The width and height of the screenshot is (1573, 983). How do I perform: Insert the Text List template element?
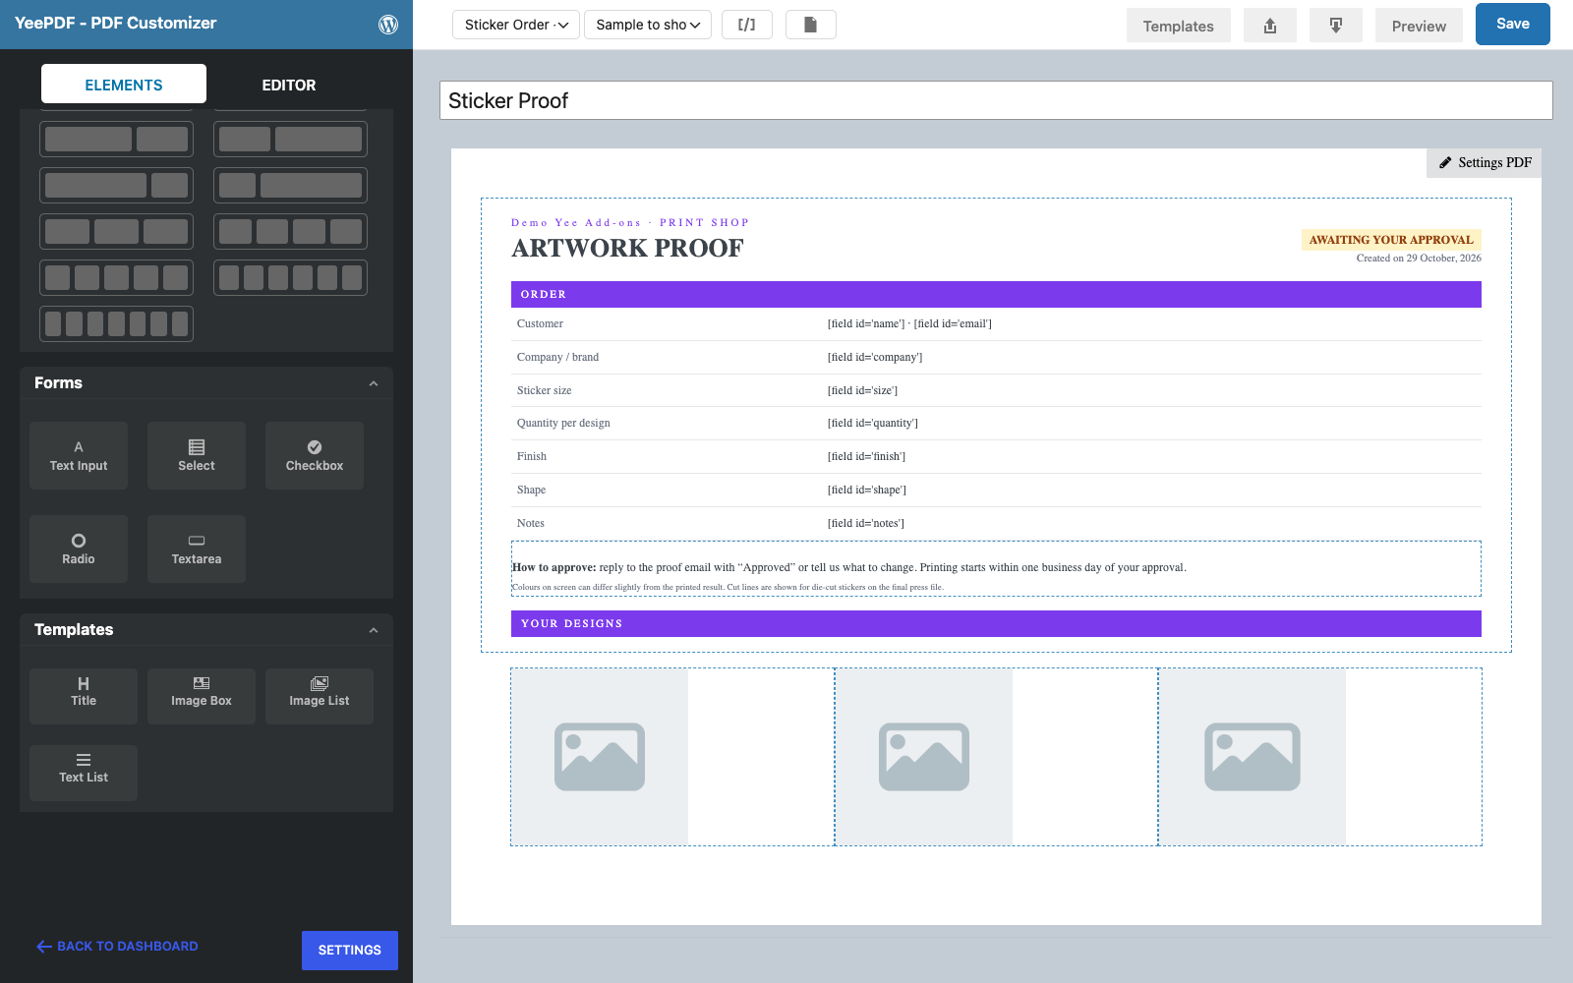84,773
